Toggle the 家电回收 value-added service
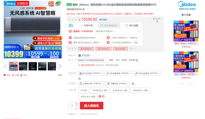Viewport: 205px width, 119px height. pyautogui.click(x=84, y=56)
